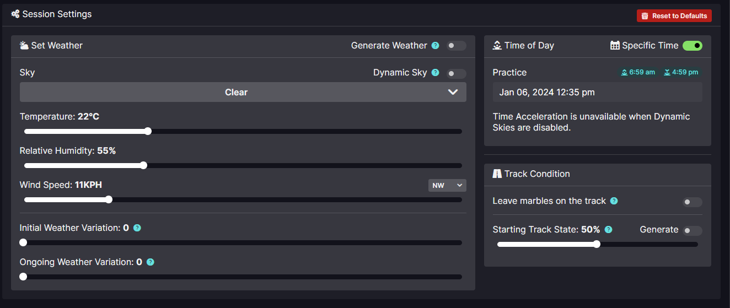Click the Dynamic Sky help icon

point(435,73)
